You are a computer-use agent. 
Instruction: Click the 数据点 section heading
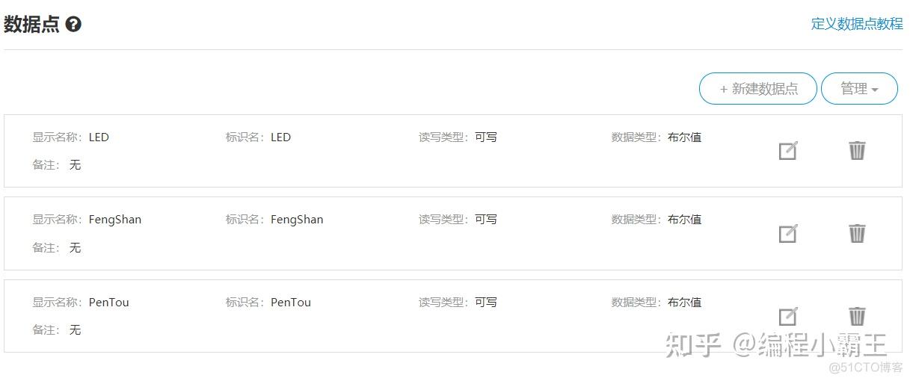pos(31,25)
